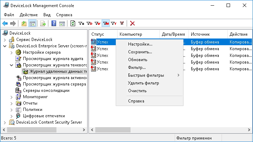Click the up one level folder icon
The height and width of the screenshot is (142, 253).
click(24, 24)
